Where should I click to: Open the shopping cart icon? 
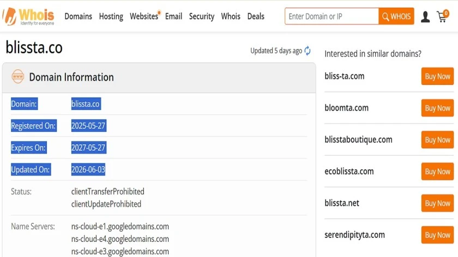pos(443,16)
